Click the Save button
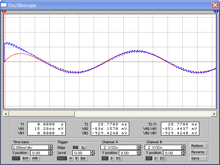Screen dimensions: 220x165 point(199,158)
